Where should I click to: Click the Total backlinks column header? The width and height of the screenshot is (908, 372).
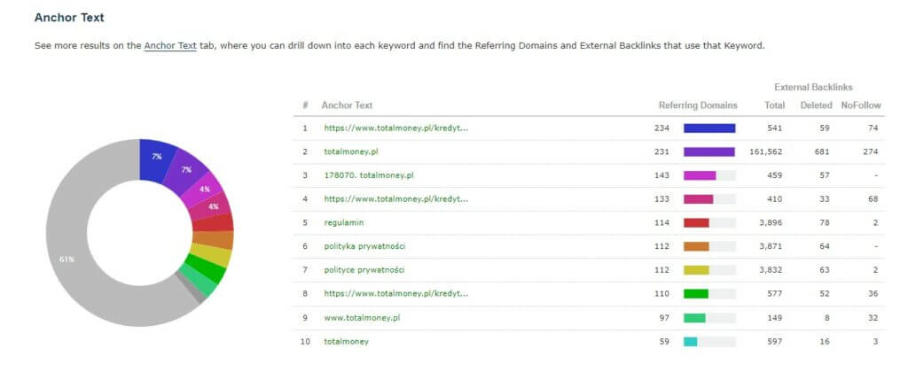click(774, 105)
